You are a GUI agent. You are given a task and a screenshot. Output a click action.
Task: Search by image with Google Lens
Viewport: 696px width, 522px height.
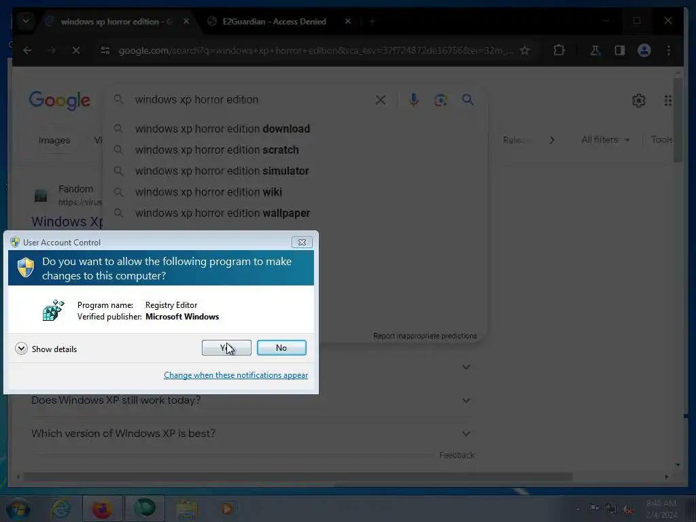[x=440, y=100]
